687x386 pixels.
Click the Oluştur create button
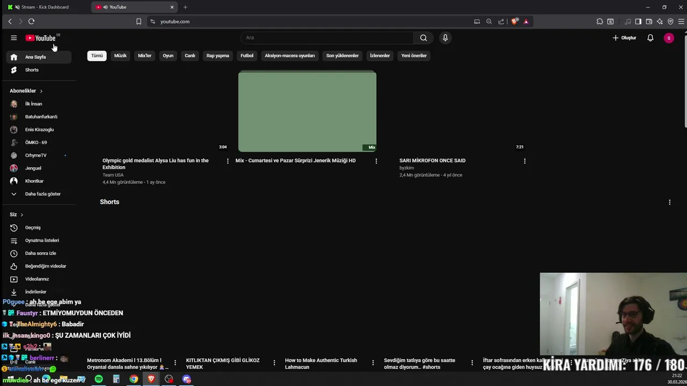(625, 38)
